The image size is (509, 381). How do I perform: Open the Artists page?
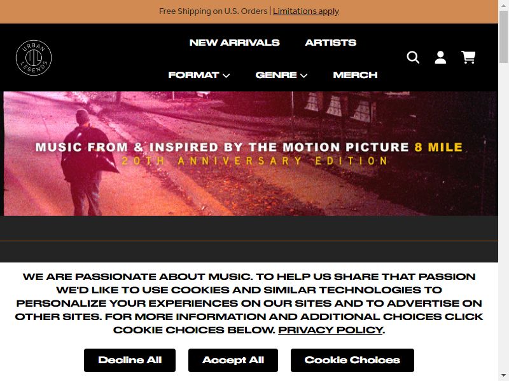(330, 43)
